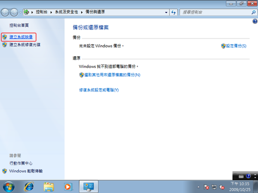Go to 控制台首頁
258x193 pixels.
(19, 25)
